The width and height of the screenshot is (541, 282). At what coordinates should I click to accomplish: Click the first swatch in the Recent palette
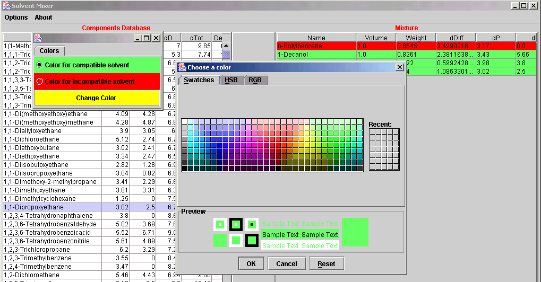click(372, 131)
